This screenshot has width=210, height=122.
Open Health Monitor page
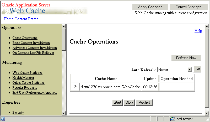click(23, 78)
